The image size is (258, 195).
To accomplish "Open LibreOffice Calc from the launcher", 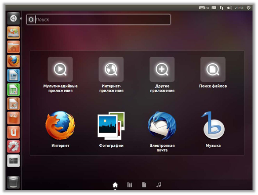I will click(x=14, y=90).
